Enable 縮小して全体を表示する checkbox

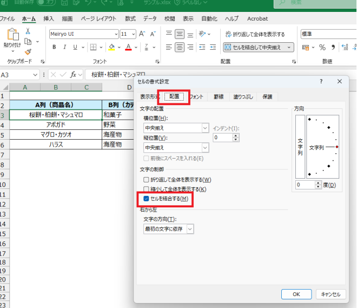coord(146,189)
